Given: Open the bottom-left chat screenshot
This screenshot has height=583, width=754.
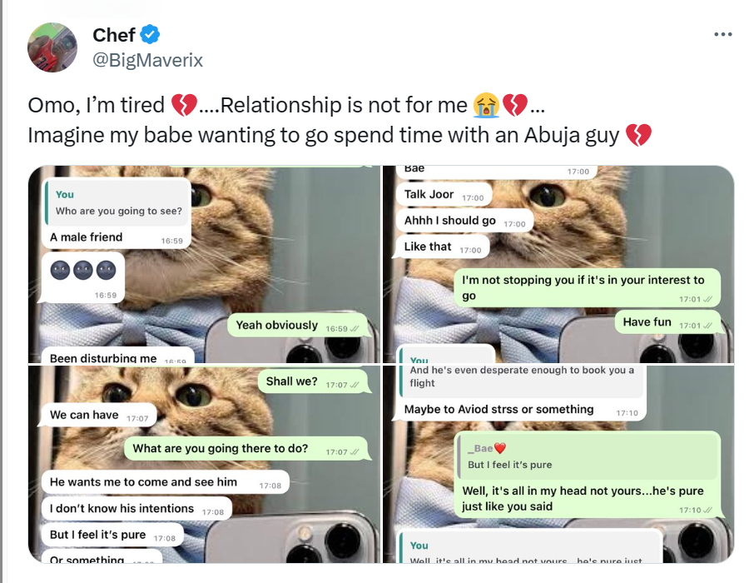Looking at the screenshot, I should click(x=203, y=465).
